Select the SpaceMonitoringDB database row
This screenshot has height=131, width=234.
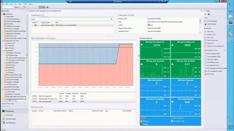72,25
